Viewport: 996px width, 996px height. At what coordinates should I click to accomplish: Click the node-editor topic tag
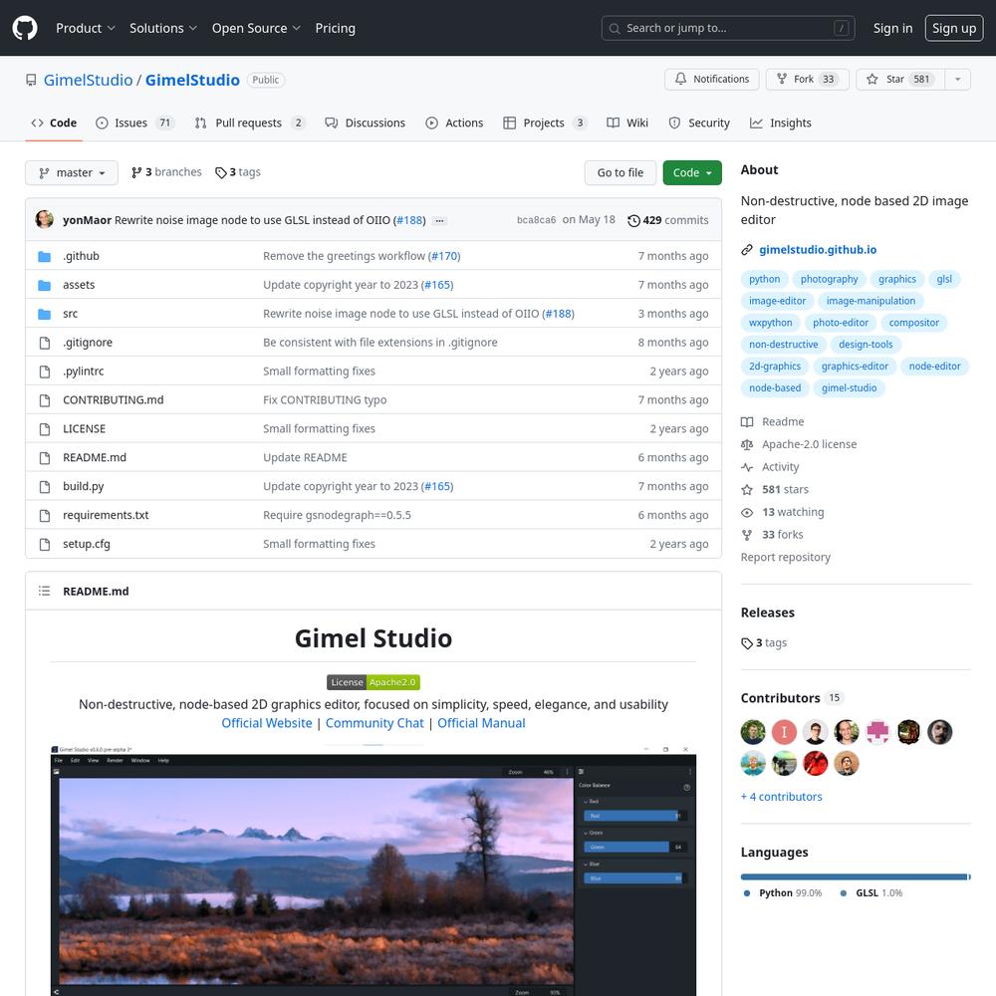pyautogui.click(x=934, y=366)
